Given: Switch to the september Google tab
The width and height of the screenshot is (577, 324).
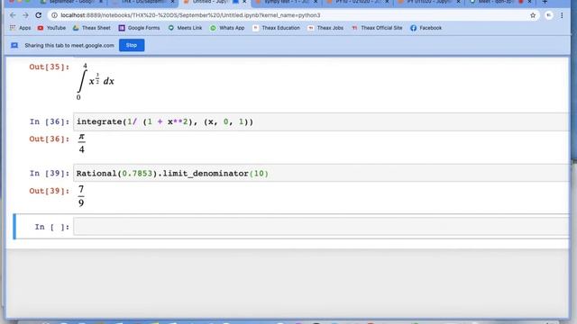Looking at the screenshot, I should (72, 2).
